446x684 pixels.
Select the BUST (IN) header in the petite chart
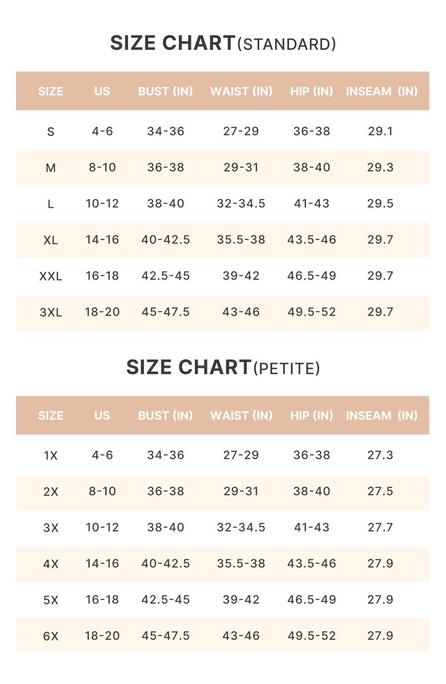click(165, 415)
